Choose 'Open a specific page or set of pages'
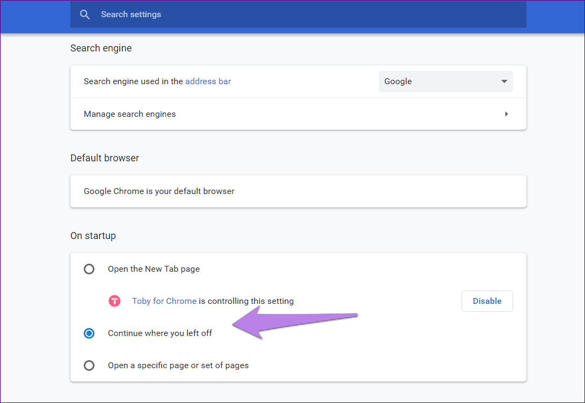585x403 pixels. pyautogui.click(x=89, y=365)
